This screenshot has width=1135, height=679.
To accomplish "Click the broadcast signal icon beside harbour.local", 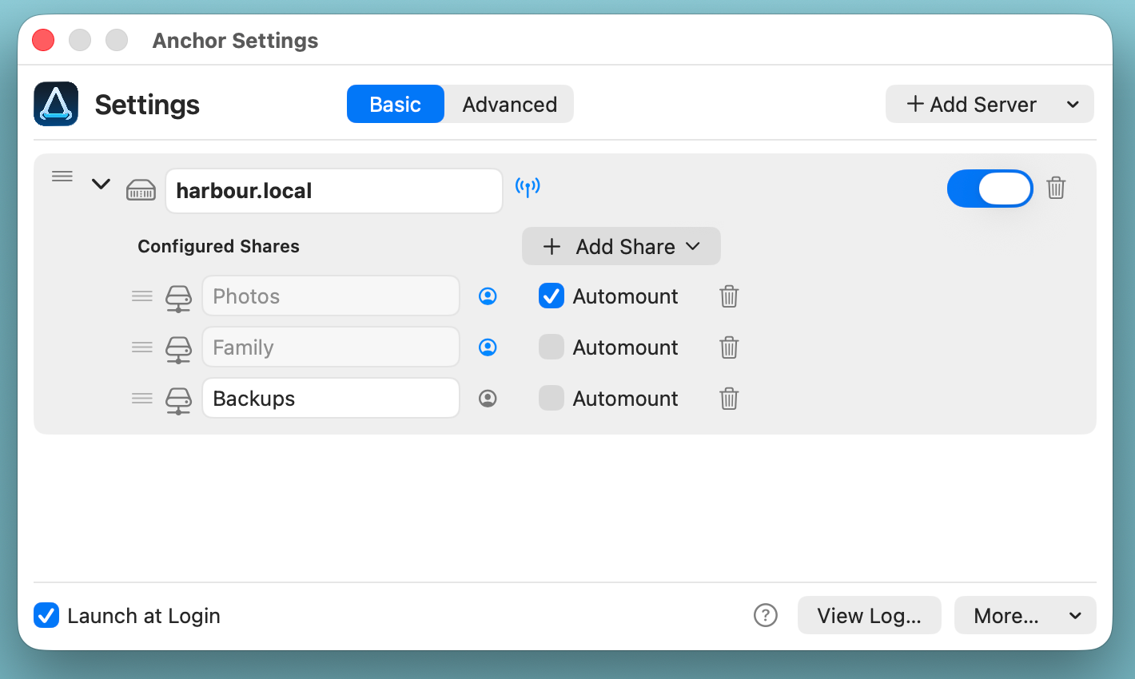I will (528, 187).
